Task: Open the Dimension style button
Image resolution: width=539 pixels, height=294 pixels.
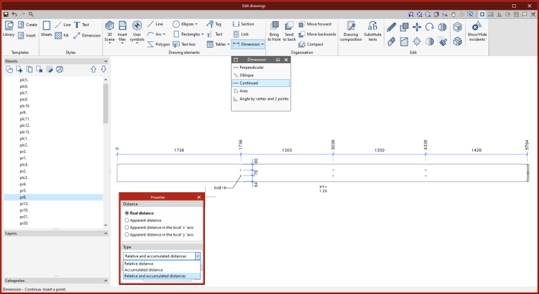Action: (x=87, y=35)
